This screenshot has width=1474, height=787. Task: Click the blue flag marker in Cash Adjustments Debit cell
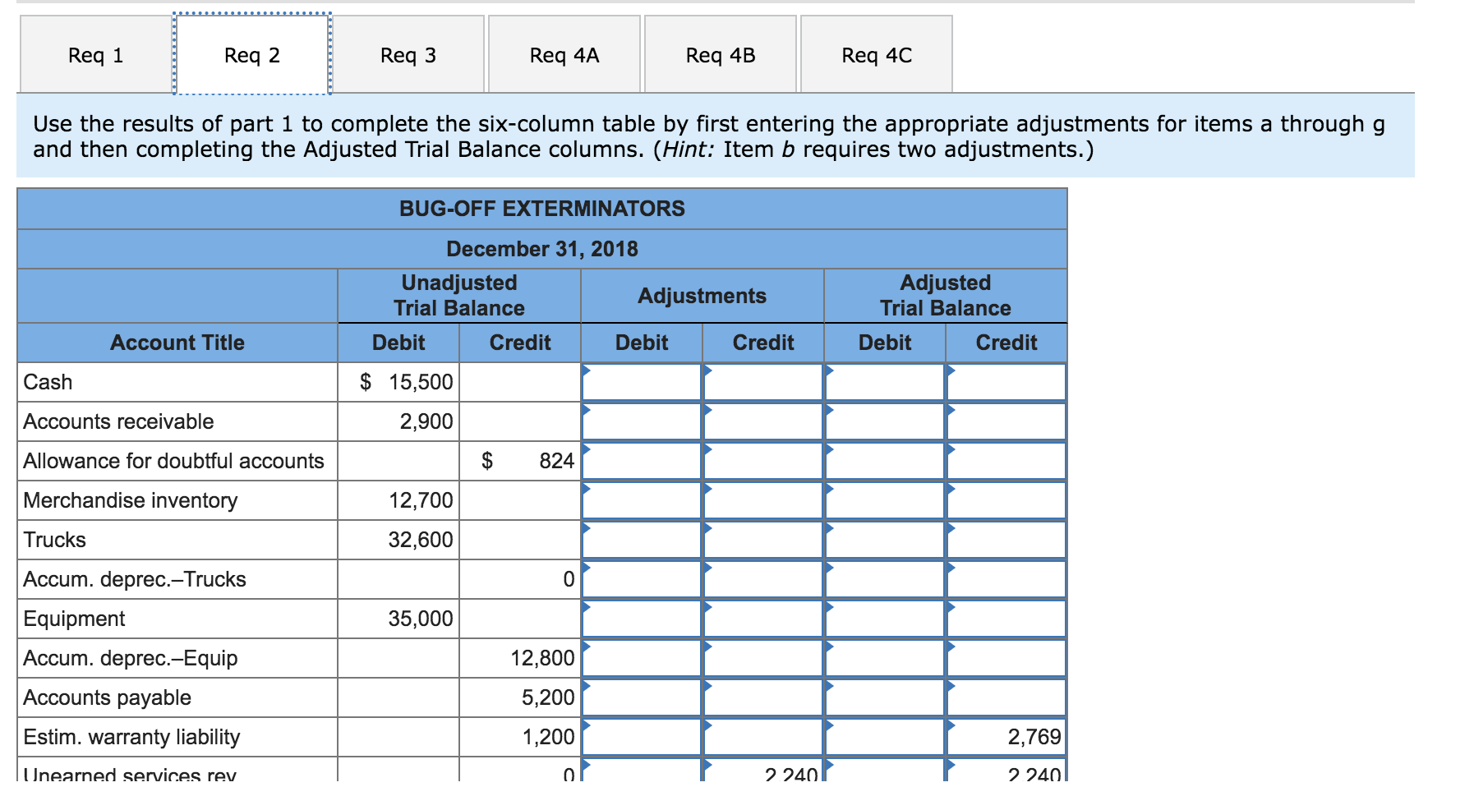point(585,372)
